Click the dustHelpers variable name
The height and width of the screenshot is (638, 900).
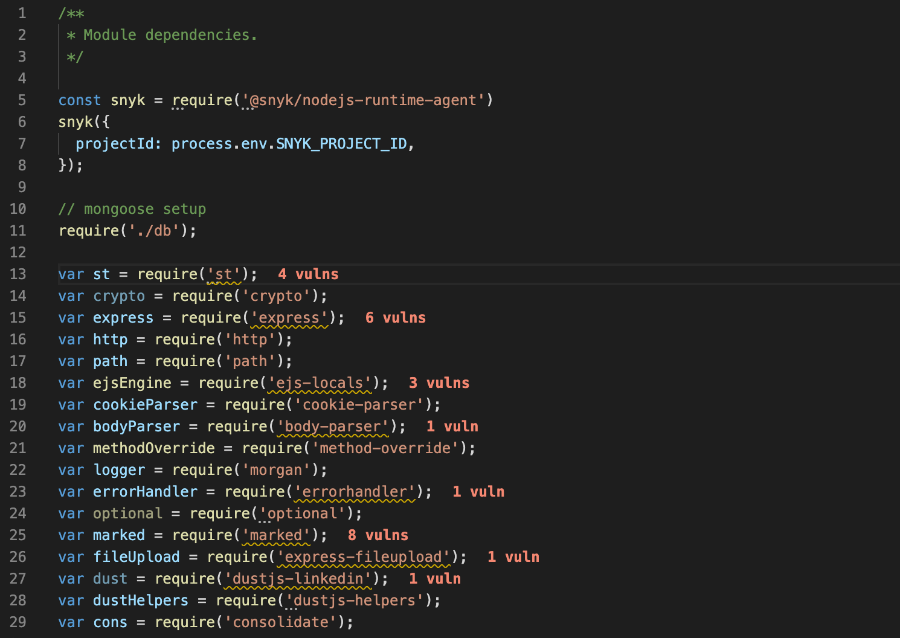click(x=141, y=601)
